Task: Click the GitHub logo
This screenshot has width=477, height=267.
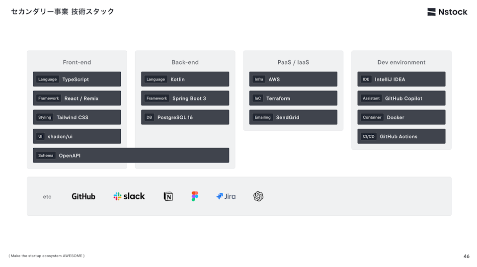Action: pyautogui.click(x=83, y=196)
